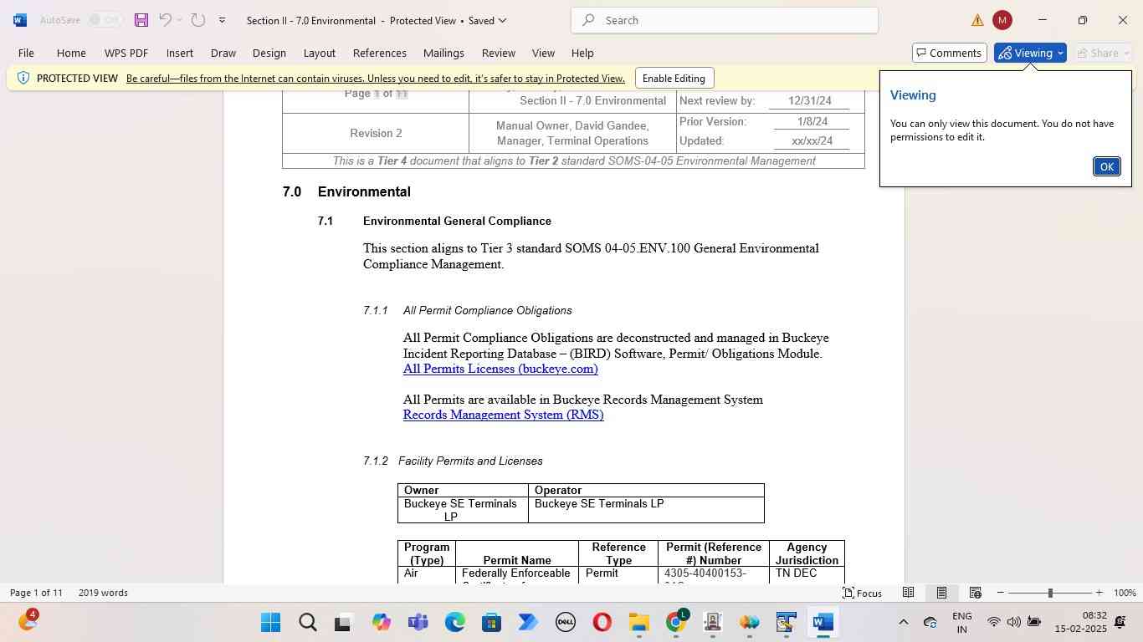Open the Draw tab
1143x642 pixels.
(x=223, y=53)
